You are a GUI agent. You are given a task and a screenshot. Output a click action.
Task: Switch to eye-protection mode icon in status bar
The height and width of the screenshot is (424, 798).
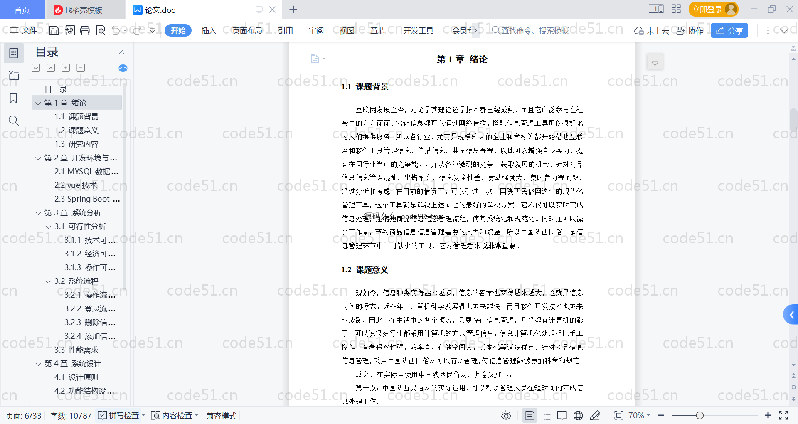pos(506,415)
